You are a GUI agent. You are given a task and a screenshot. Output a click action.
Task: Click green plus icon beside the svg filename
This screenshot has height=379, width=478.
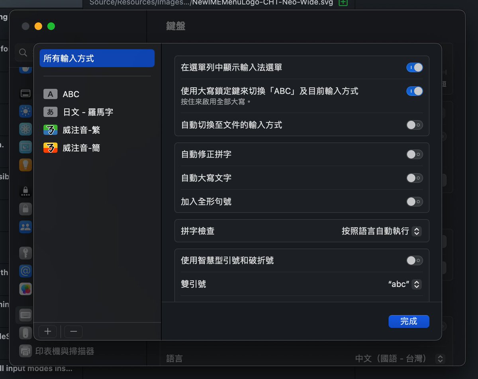coord(343,2)
